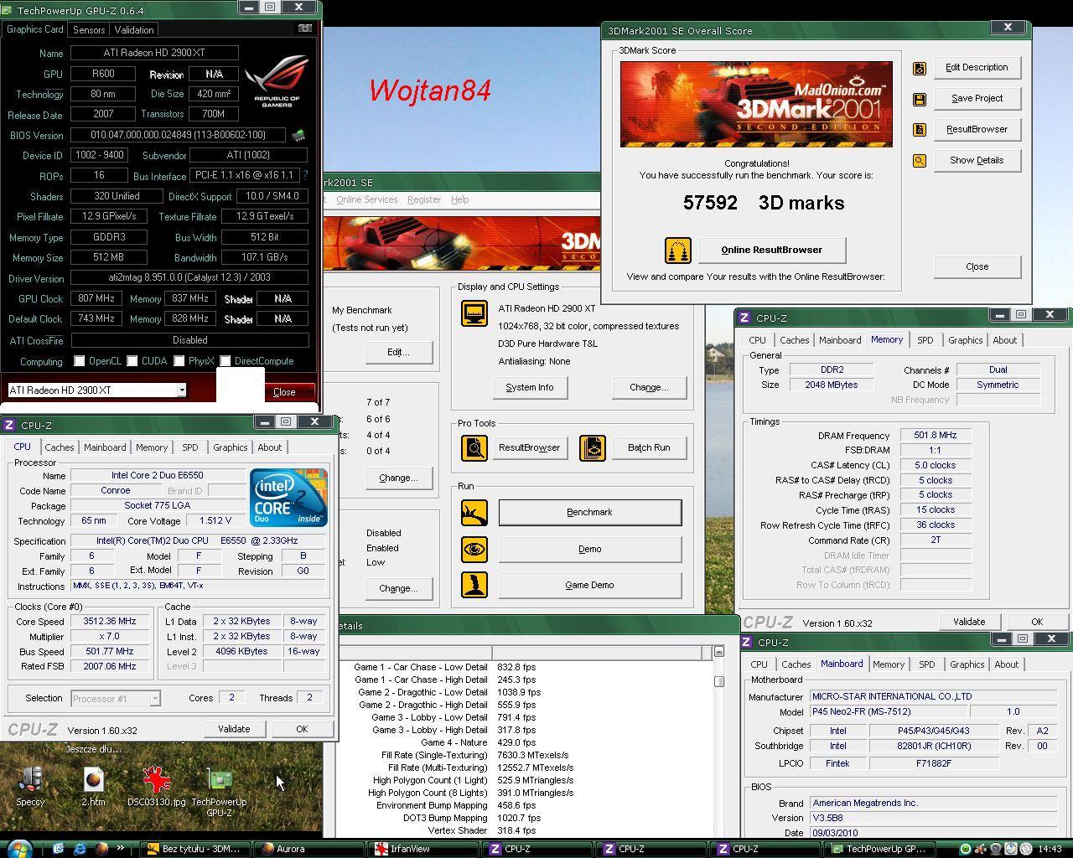Screen dimensions: 1073x858
Task: Click the Save Project floppy icon
Action: coord(920,99)
